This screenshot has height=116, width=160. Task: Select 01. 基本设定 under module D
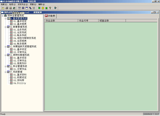coord(20,58)
